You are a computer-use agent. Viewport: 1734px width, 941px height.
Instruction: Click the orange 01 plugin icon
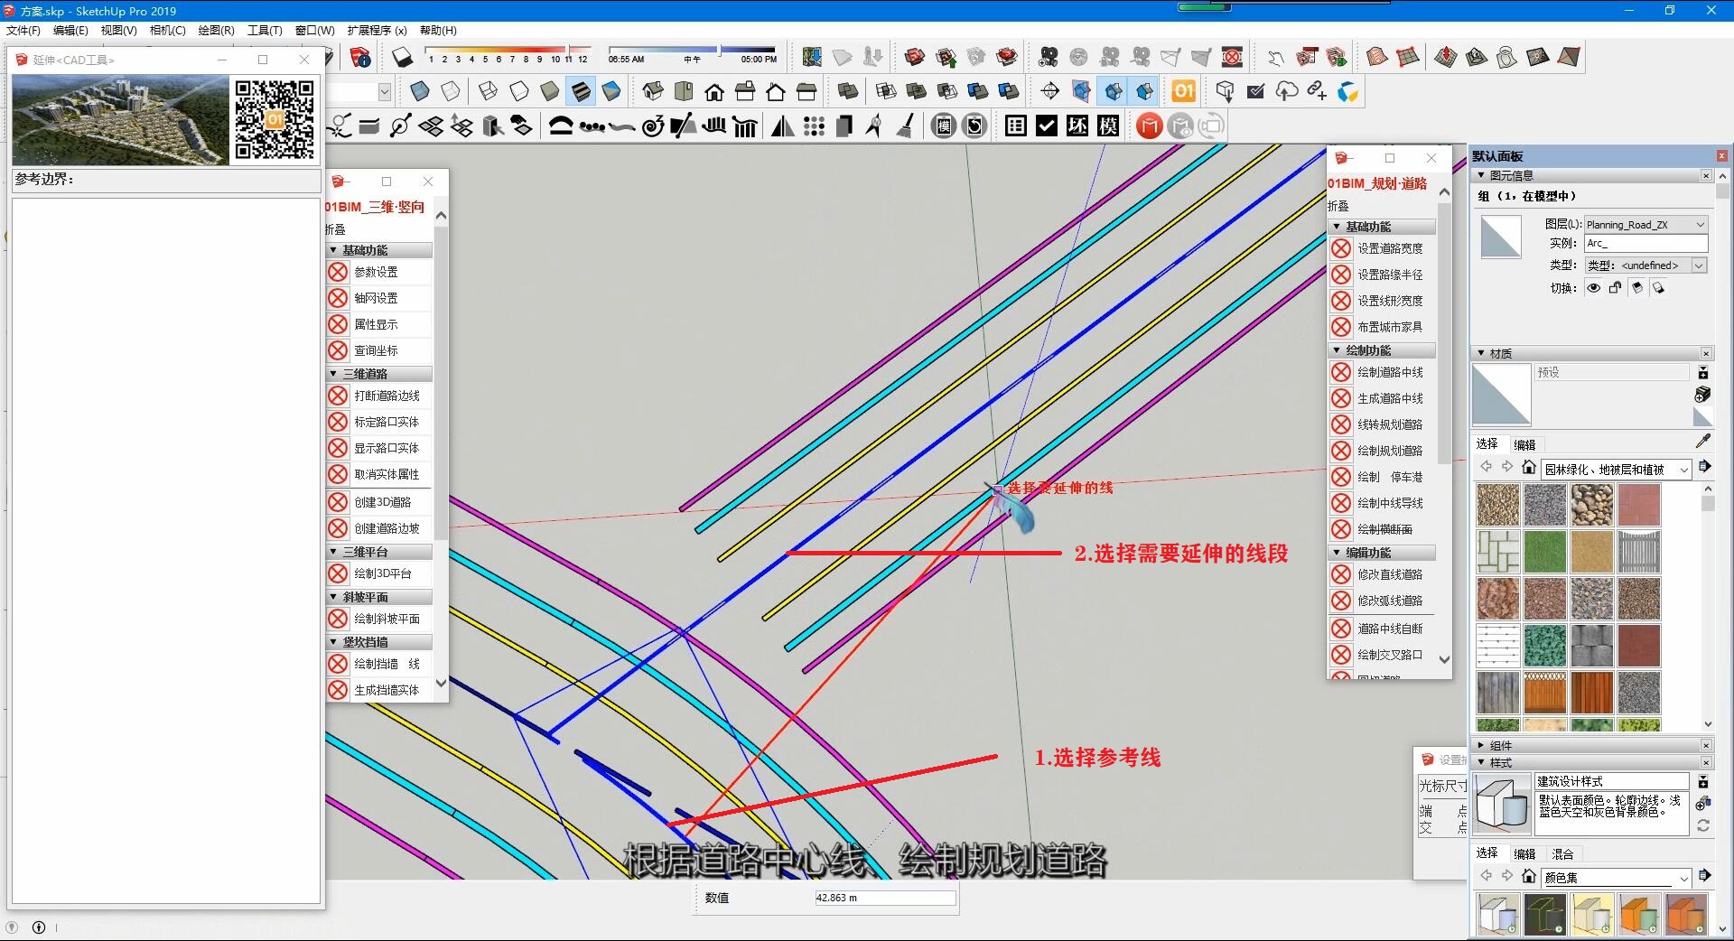tap(1183, 91)
